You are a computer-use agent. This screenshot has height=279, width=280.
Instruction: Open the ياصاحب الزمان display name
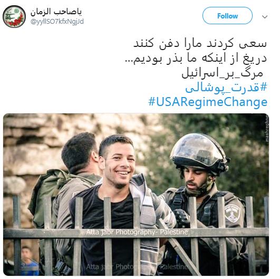(x=56, y=12)
